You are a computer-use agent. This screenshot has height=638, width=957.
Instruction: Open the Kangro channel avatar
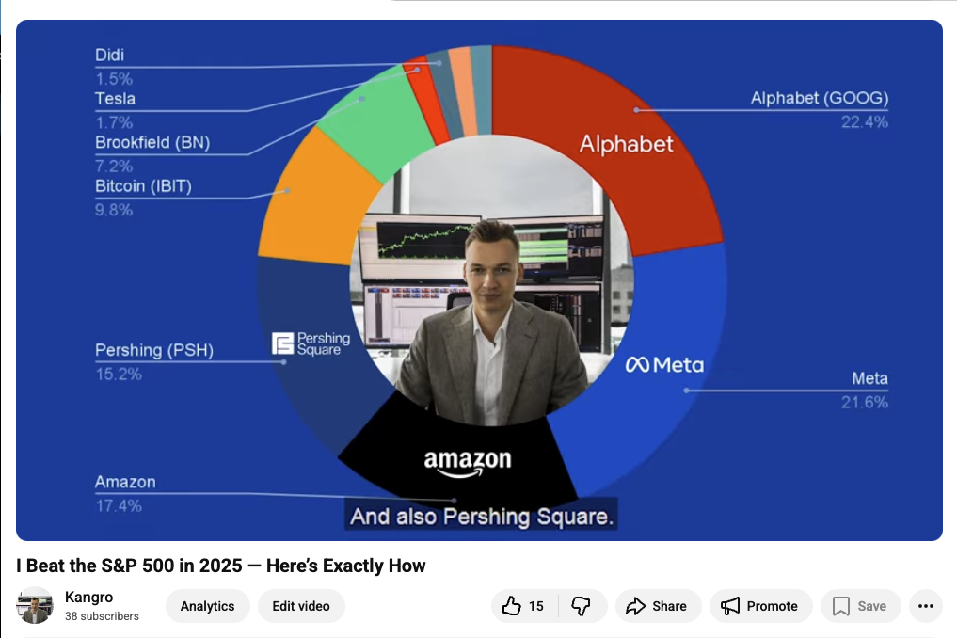[36, 605]
